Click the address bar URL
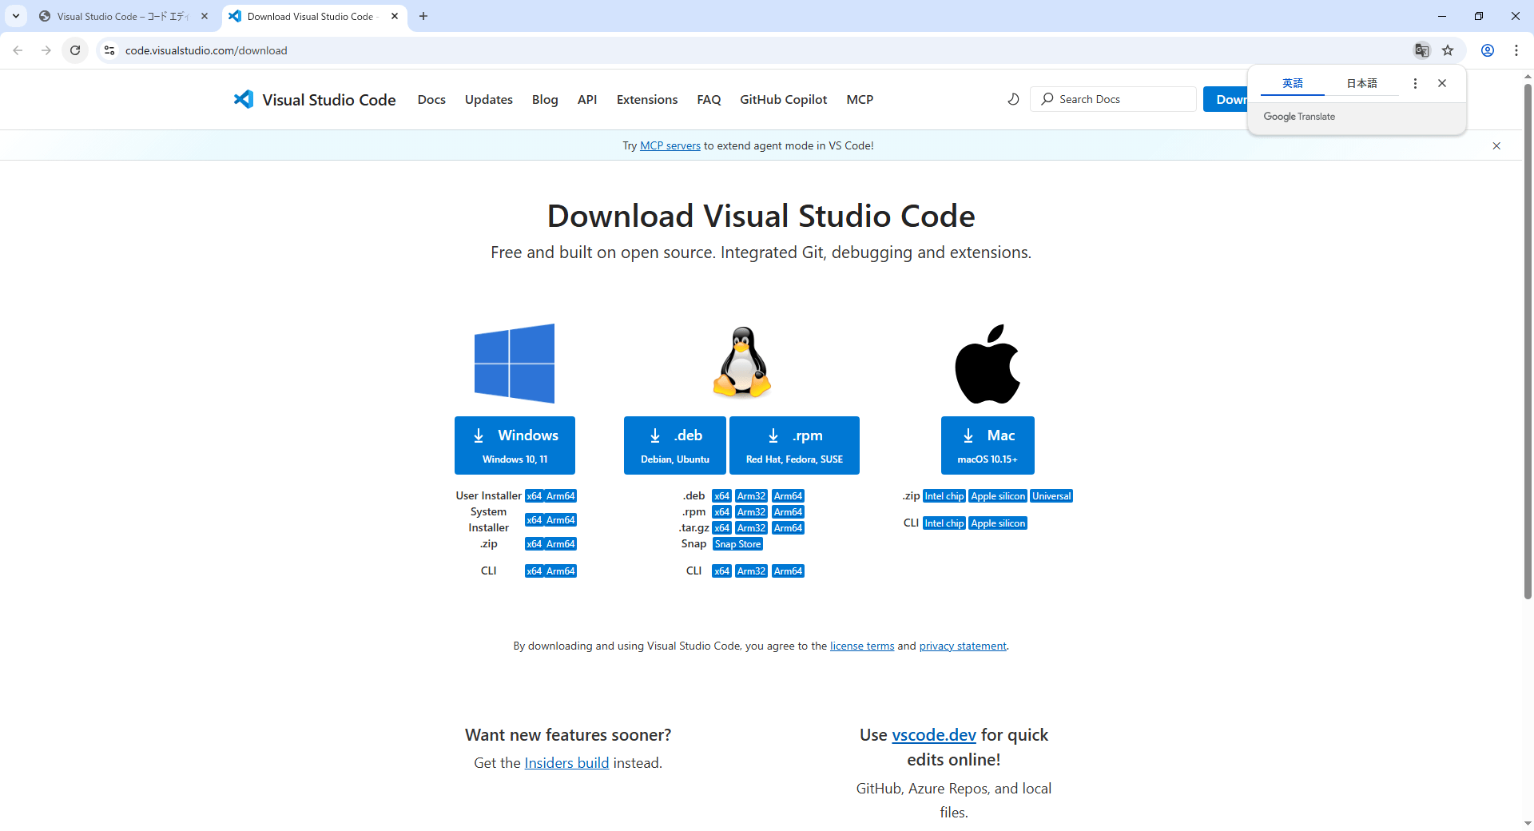Screen dimensions: 1534x831 (206, 50)
